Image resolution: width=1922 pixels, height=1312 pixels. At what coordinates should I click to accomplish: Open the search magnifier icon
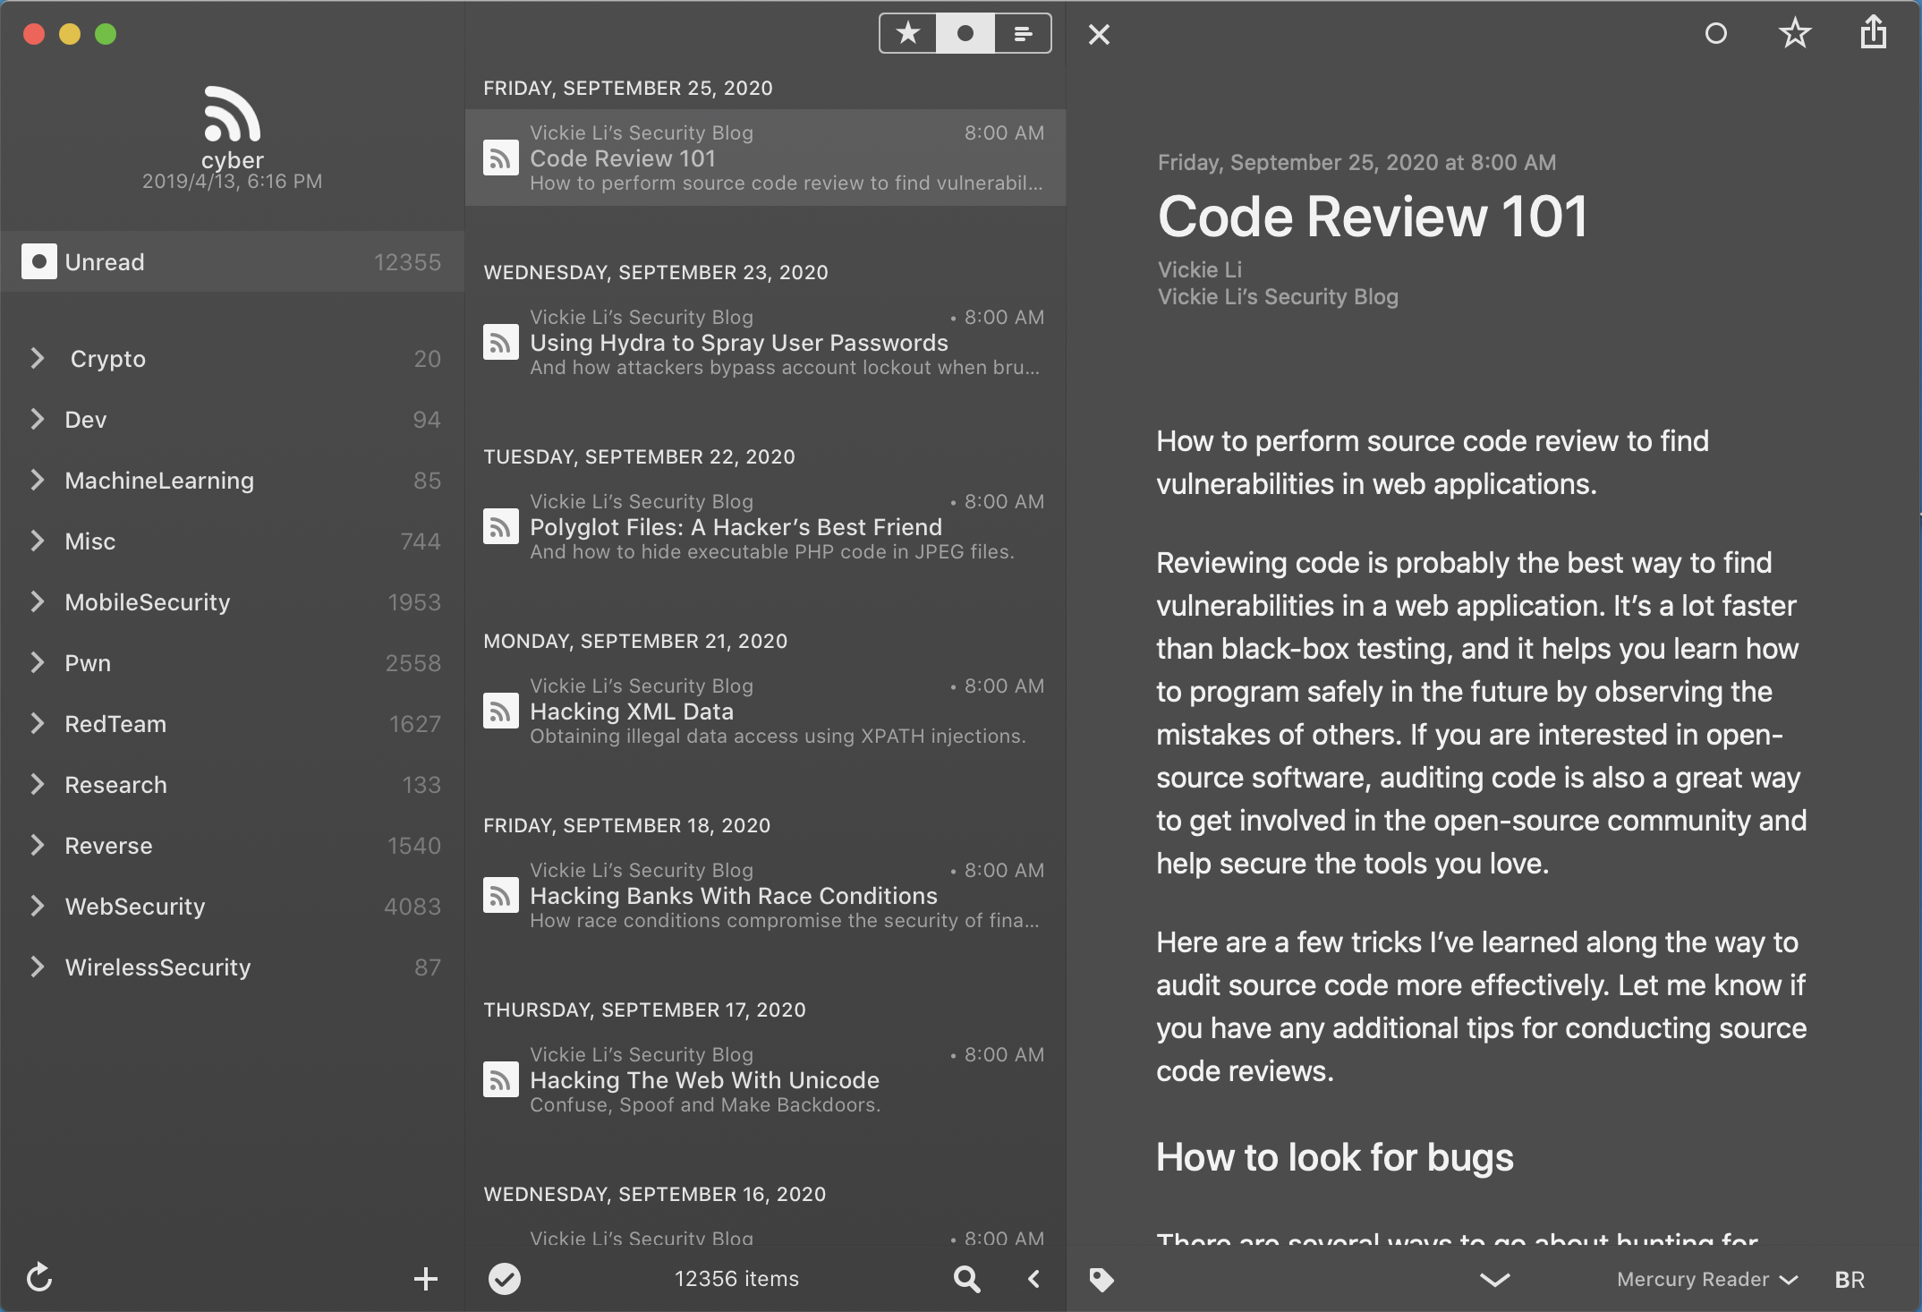pos(966,1278)
